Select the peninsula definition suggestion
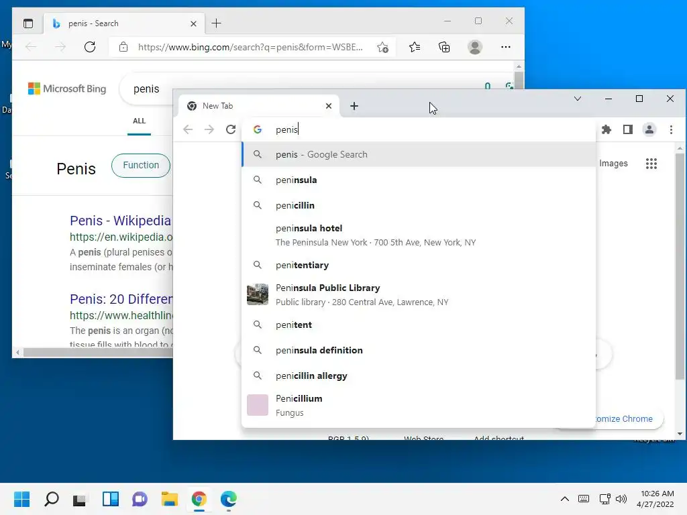The height and width of the screenshot is (515, 687). click(419, 350)
